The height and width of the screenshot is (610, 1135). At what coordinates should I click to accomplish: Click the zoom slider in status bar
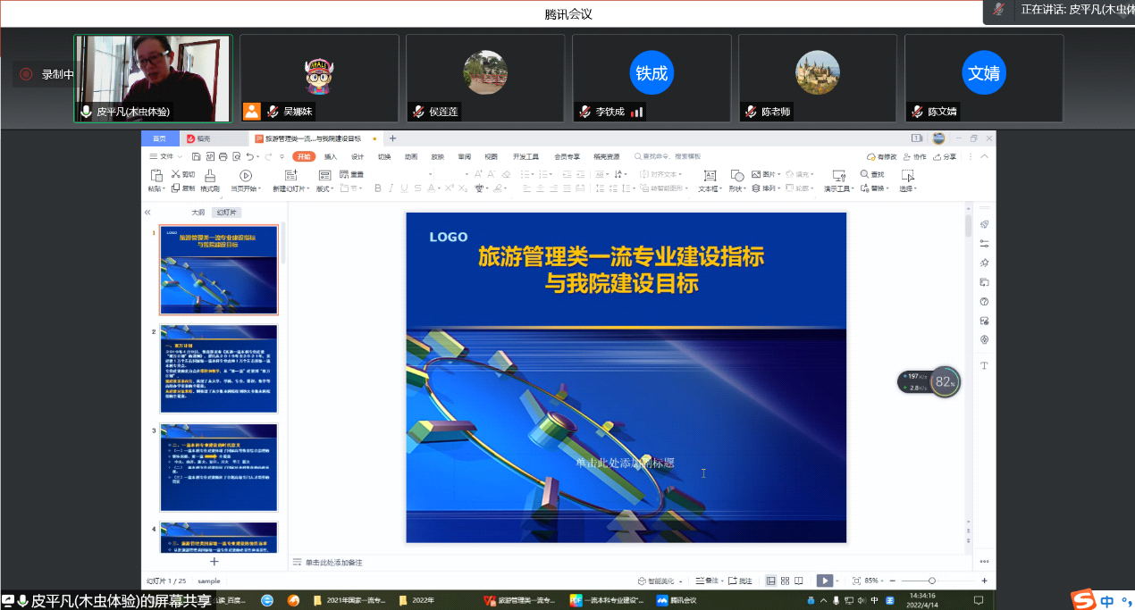931,581
